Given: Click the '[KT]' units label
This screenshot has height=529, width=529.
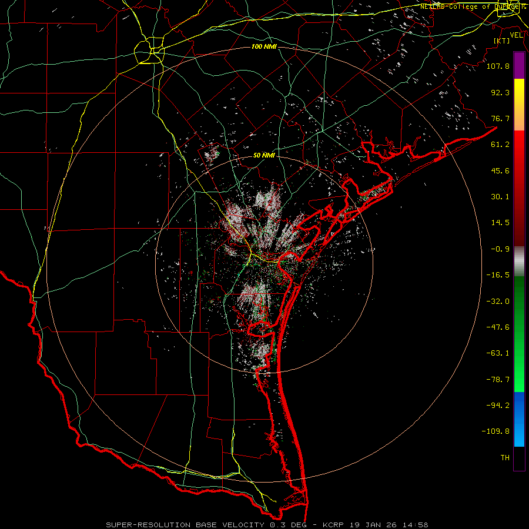Looking at the screenshot, I should (502, 41).
